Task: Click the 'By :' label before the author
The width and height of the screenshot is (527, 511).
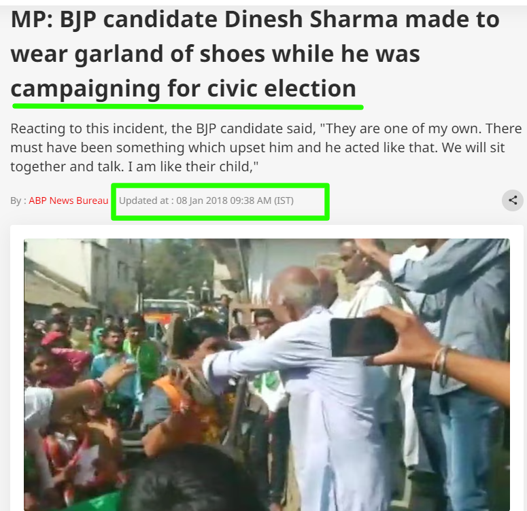Action: click(18, 200)
